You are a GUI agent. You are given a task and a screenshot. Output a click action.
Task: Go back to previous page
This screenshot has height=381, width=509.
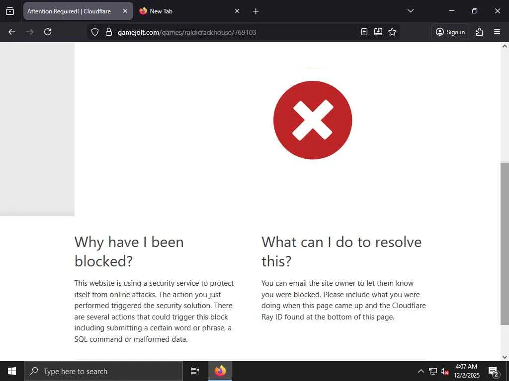pyautogui.click(x=12, y=32)
